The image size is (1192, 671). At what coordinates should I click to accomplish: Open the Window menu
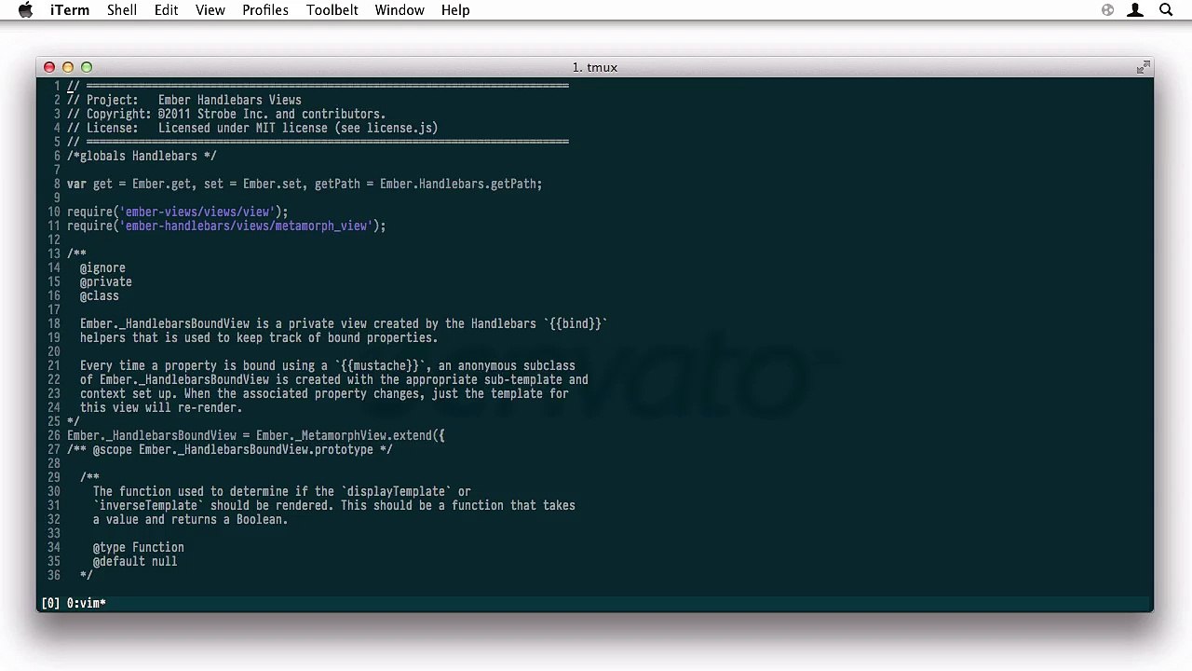pyautogui.click(x=400, y=10)
